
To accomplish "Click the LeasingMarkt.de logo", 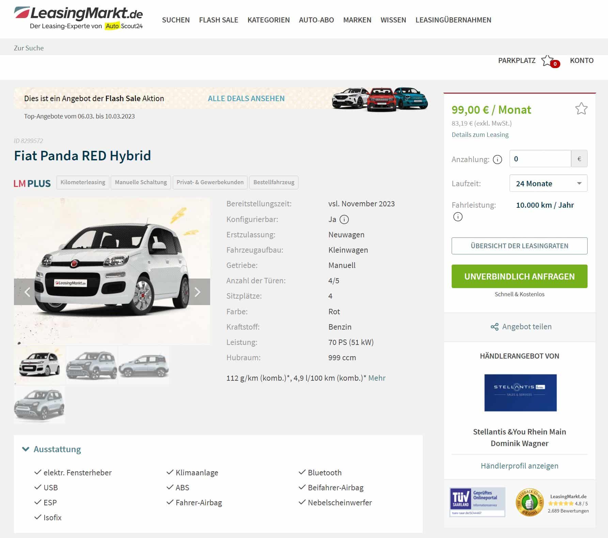I will tap(78, 18).
